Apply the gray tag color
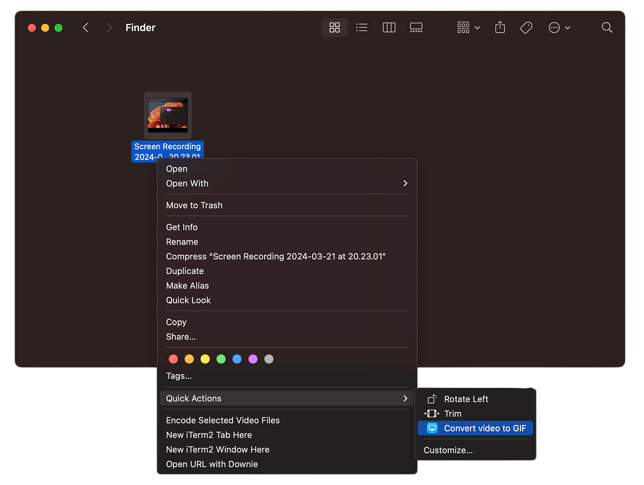This screenshot has width=644, height=485. [x=269, y=359]
